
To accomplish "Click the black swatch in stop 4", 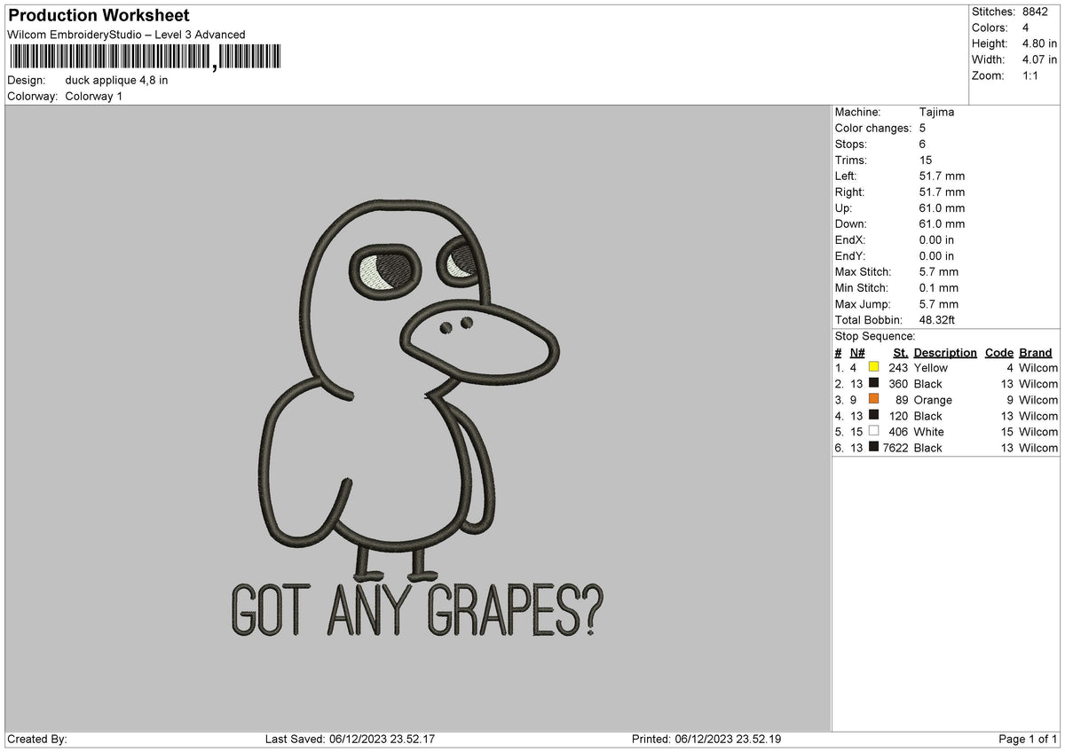I will click(873, 416).
